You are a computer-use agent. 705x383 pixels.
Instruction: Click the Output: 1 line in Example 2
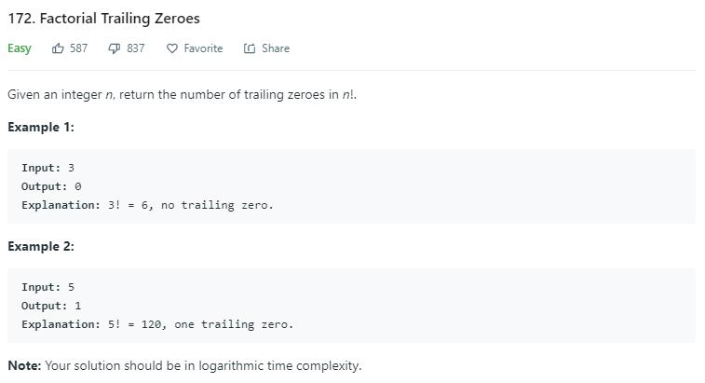coord(51,306)
